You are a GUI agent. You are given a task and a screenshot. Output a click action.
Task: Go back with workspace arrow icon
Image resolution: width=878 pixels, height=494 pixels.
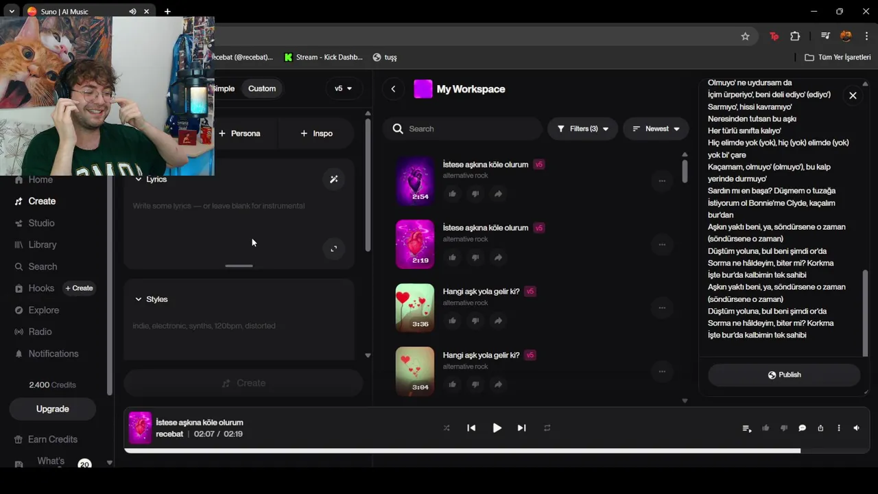[393, 89]
